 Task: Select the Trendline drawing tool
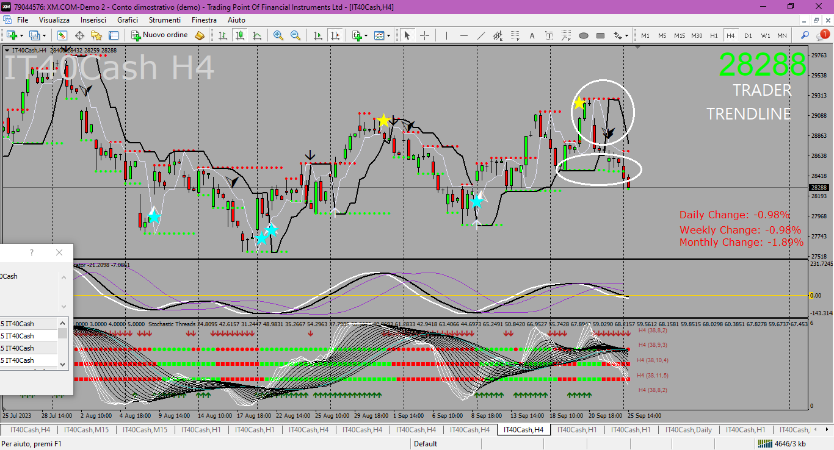481,35
